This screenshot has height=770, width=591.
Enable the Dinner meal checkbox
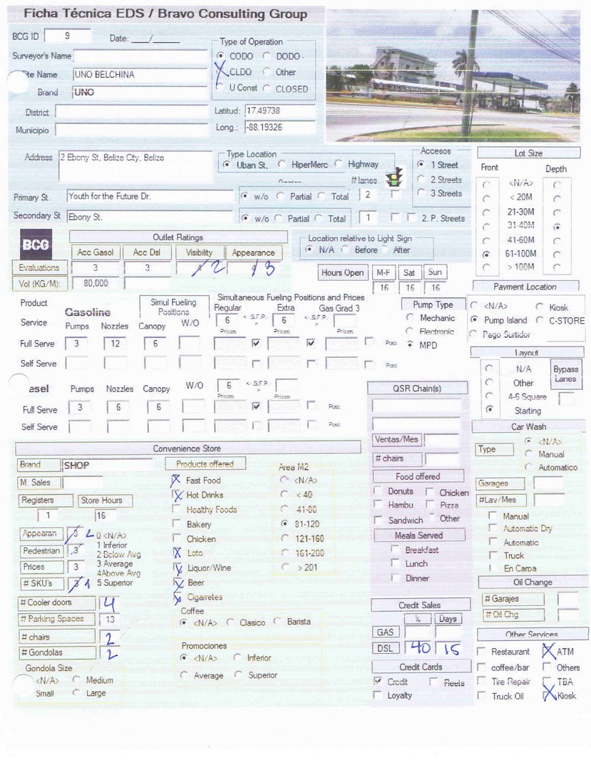pos(395,577)
